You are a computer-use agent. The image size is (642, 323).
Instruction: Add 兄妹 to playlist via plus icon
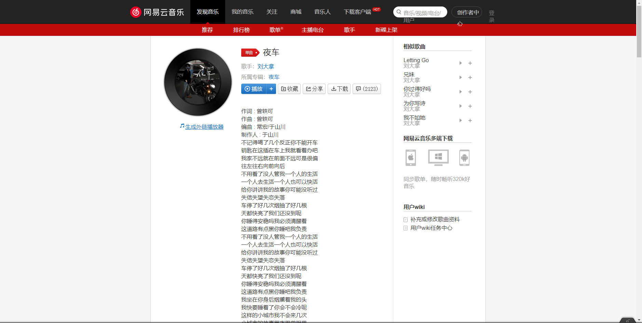tap(470, 77)
